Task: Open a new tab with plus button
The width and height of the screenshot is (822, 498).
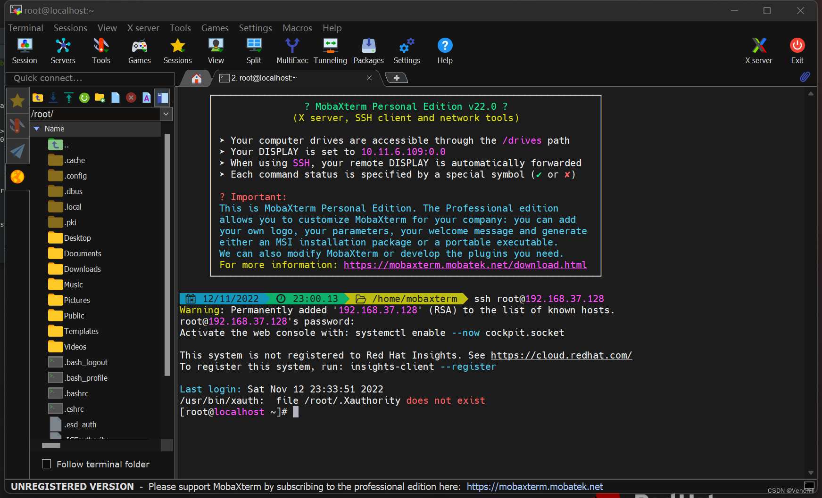Action: pos(397,78)
